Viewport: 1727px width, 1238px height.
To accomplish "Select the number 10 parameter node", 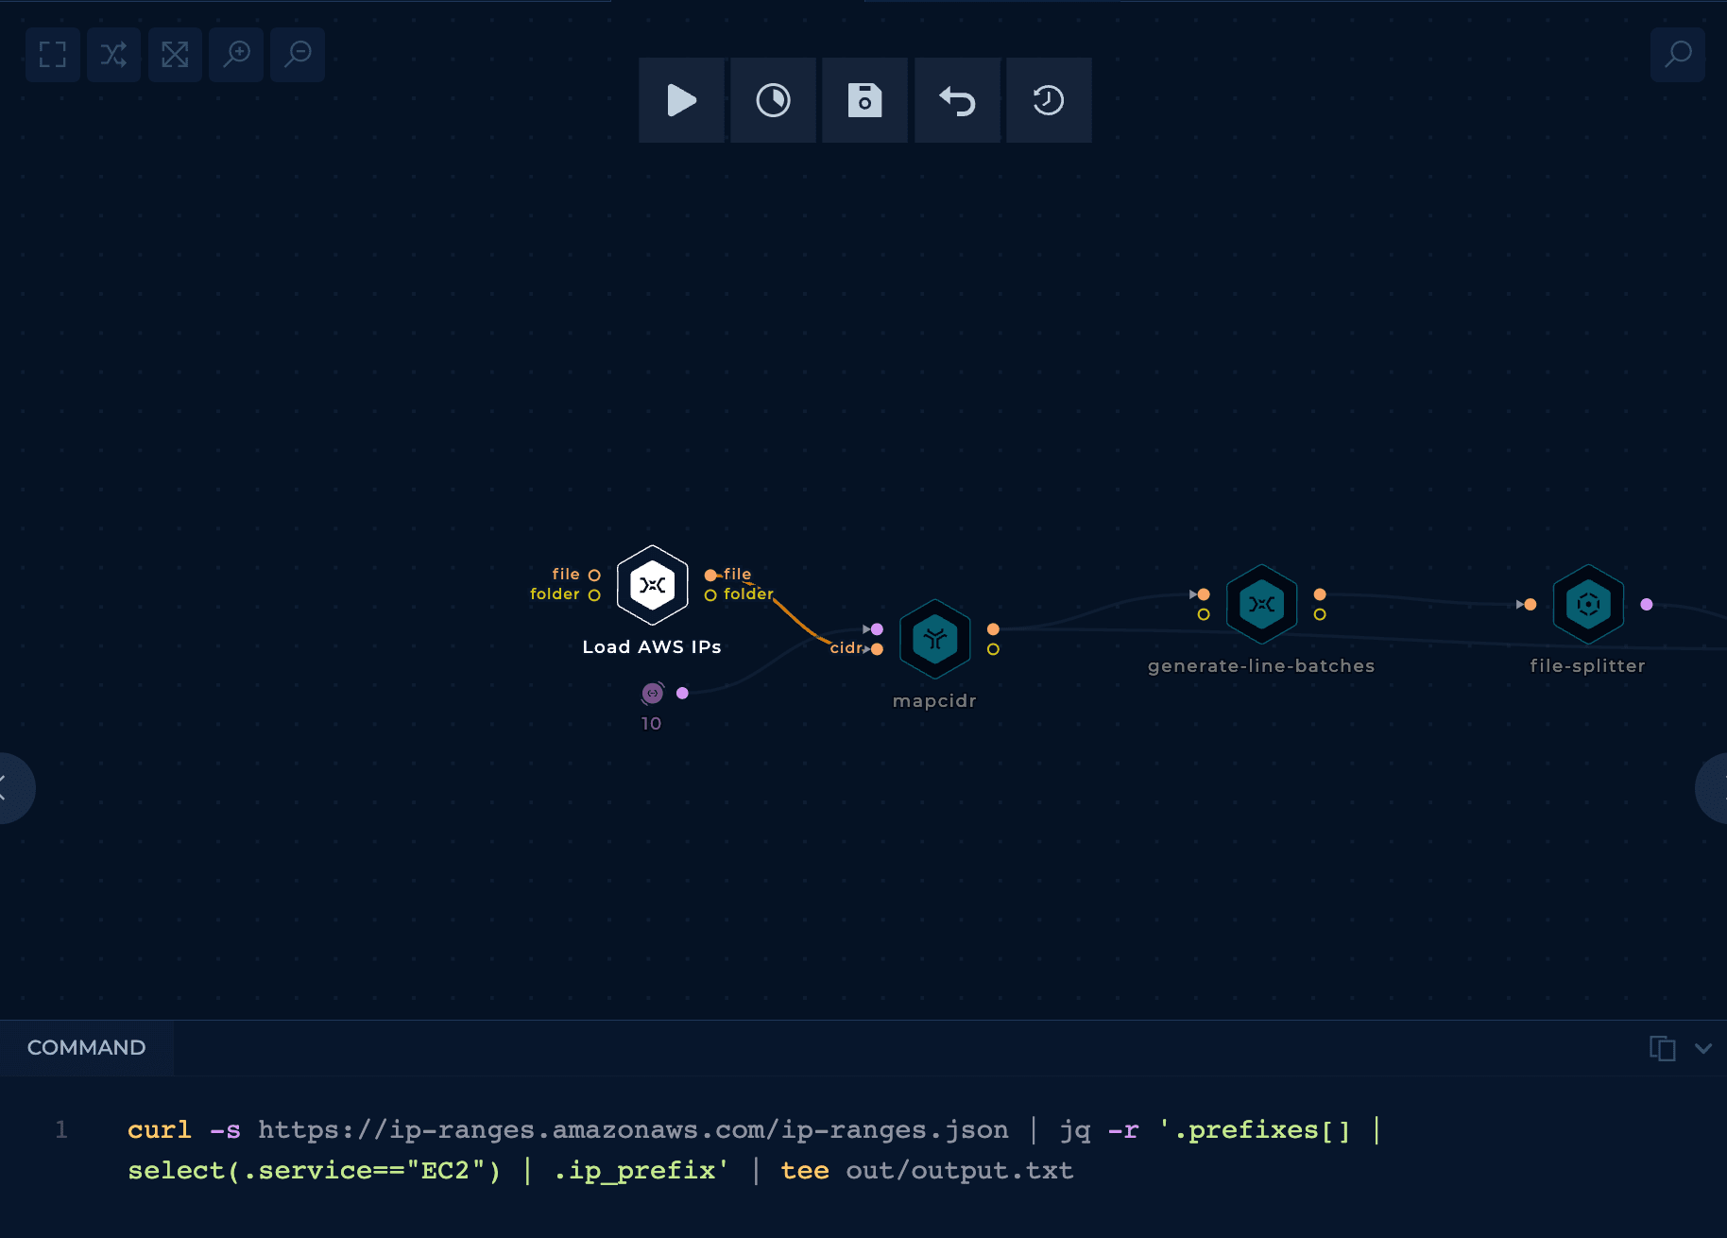I will 653,694.
